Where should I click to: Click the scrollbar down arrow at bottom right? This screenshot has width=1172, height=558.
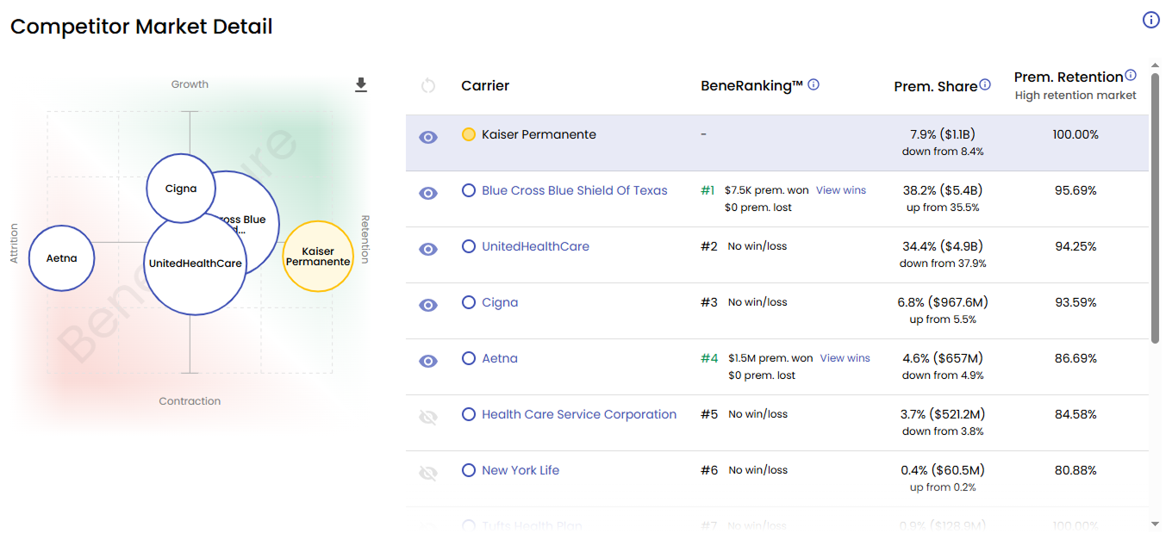coord(1156,523)
